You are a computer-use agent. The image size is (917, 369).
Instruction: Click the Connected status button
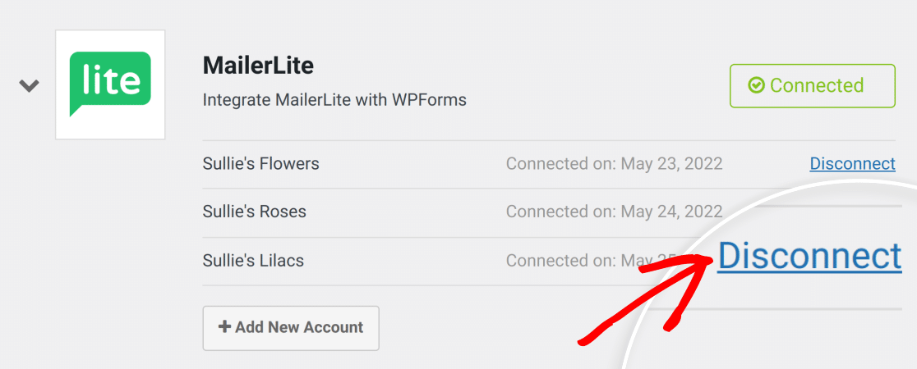tap(813, 86)
